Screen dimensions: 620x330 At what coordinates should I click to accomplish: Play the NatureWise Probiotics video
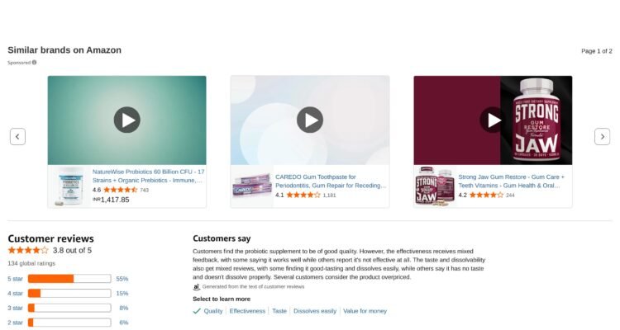click(x=127, y=120)
